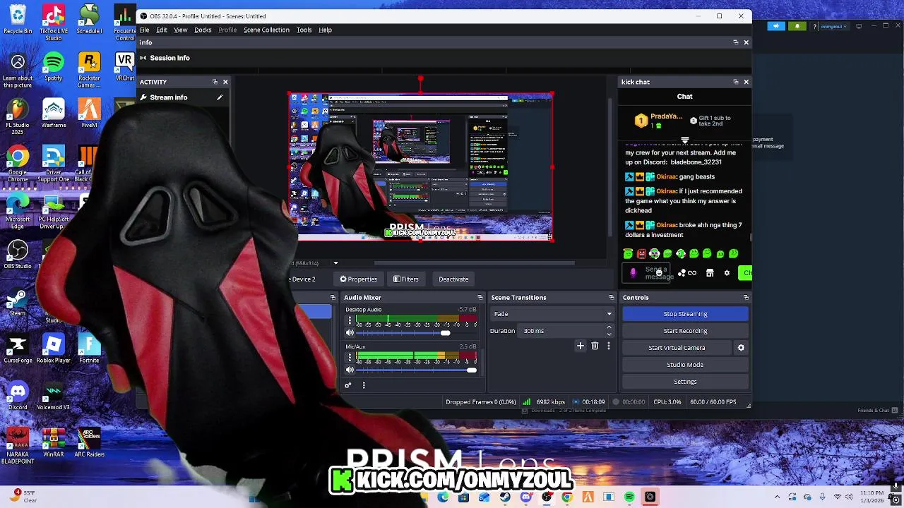This screenshot has width=904, height=508.
Task: Mute the Mic/Aux speaker icon
Action: (x=350, y=370)
